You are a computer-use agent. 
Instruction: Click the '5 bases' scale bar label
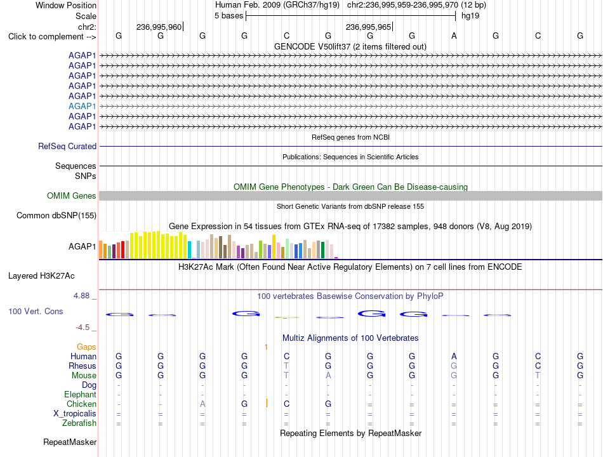(x=229, y=16)
